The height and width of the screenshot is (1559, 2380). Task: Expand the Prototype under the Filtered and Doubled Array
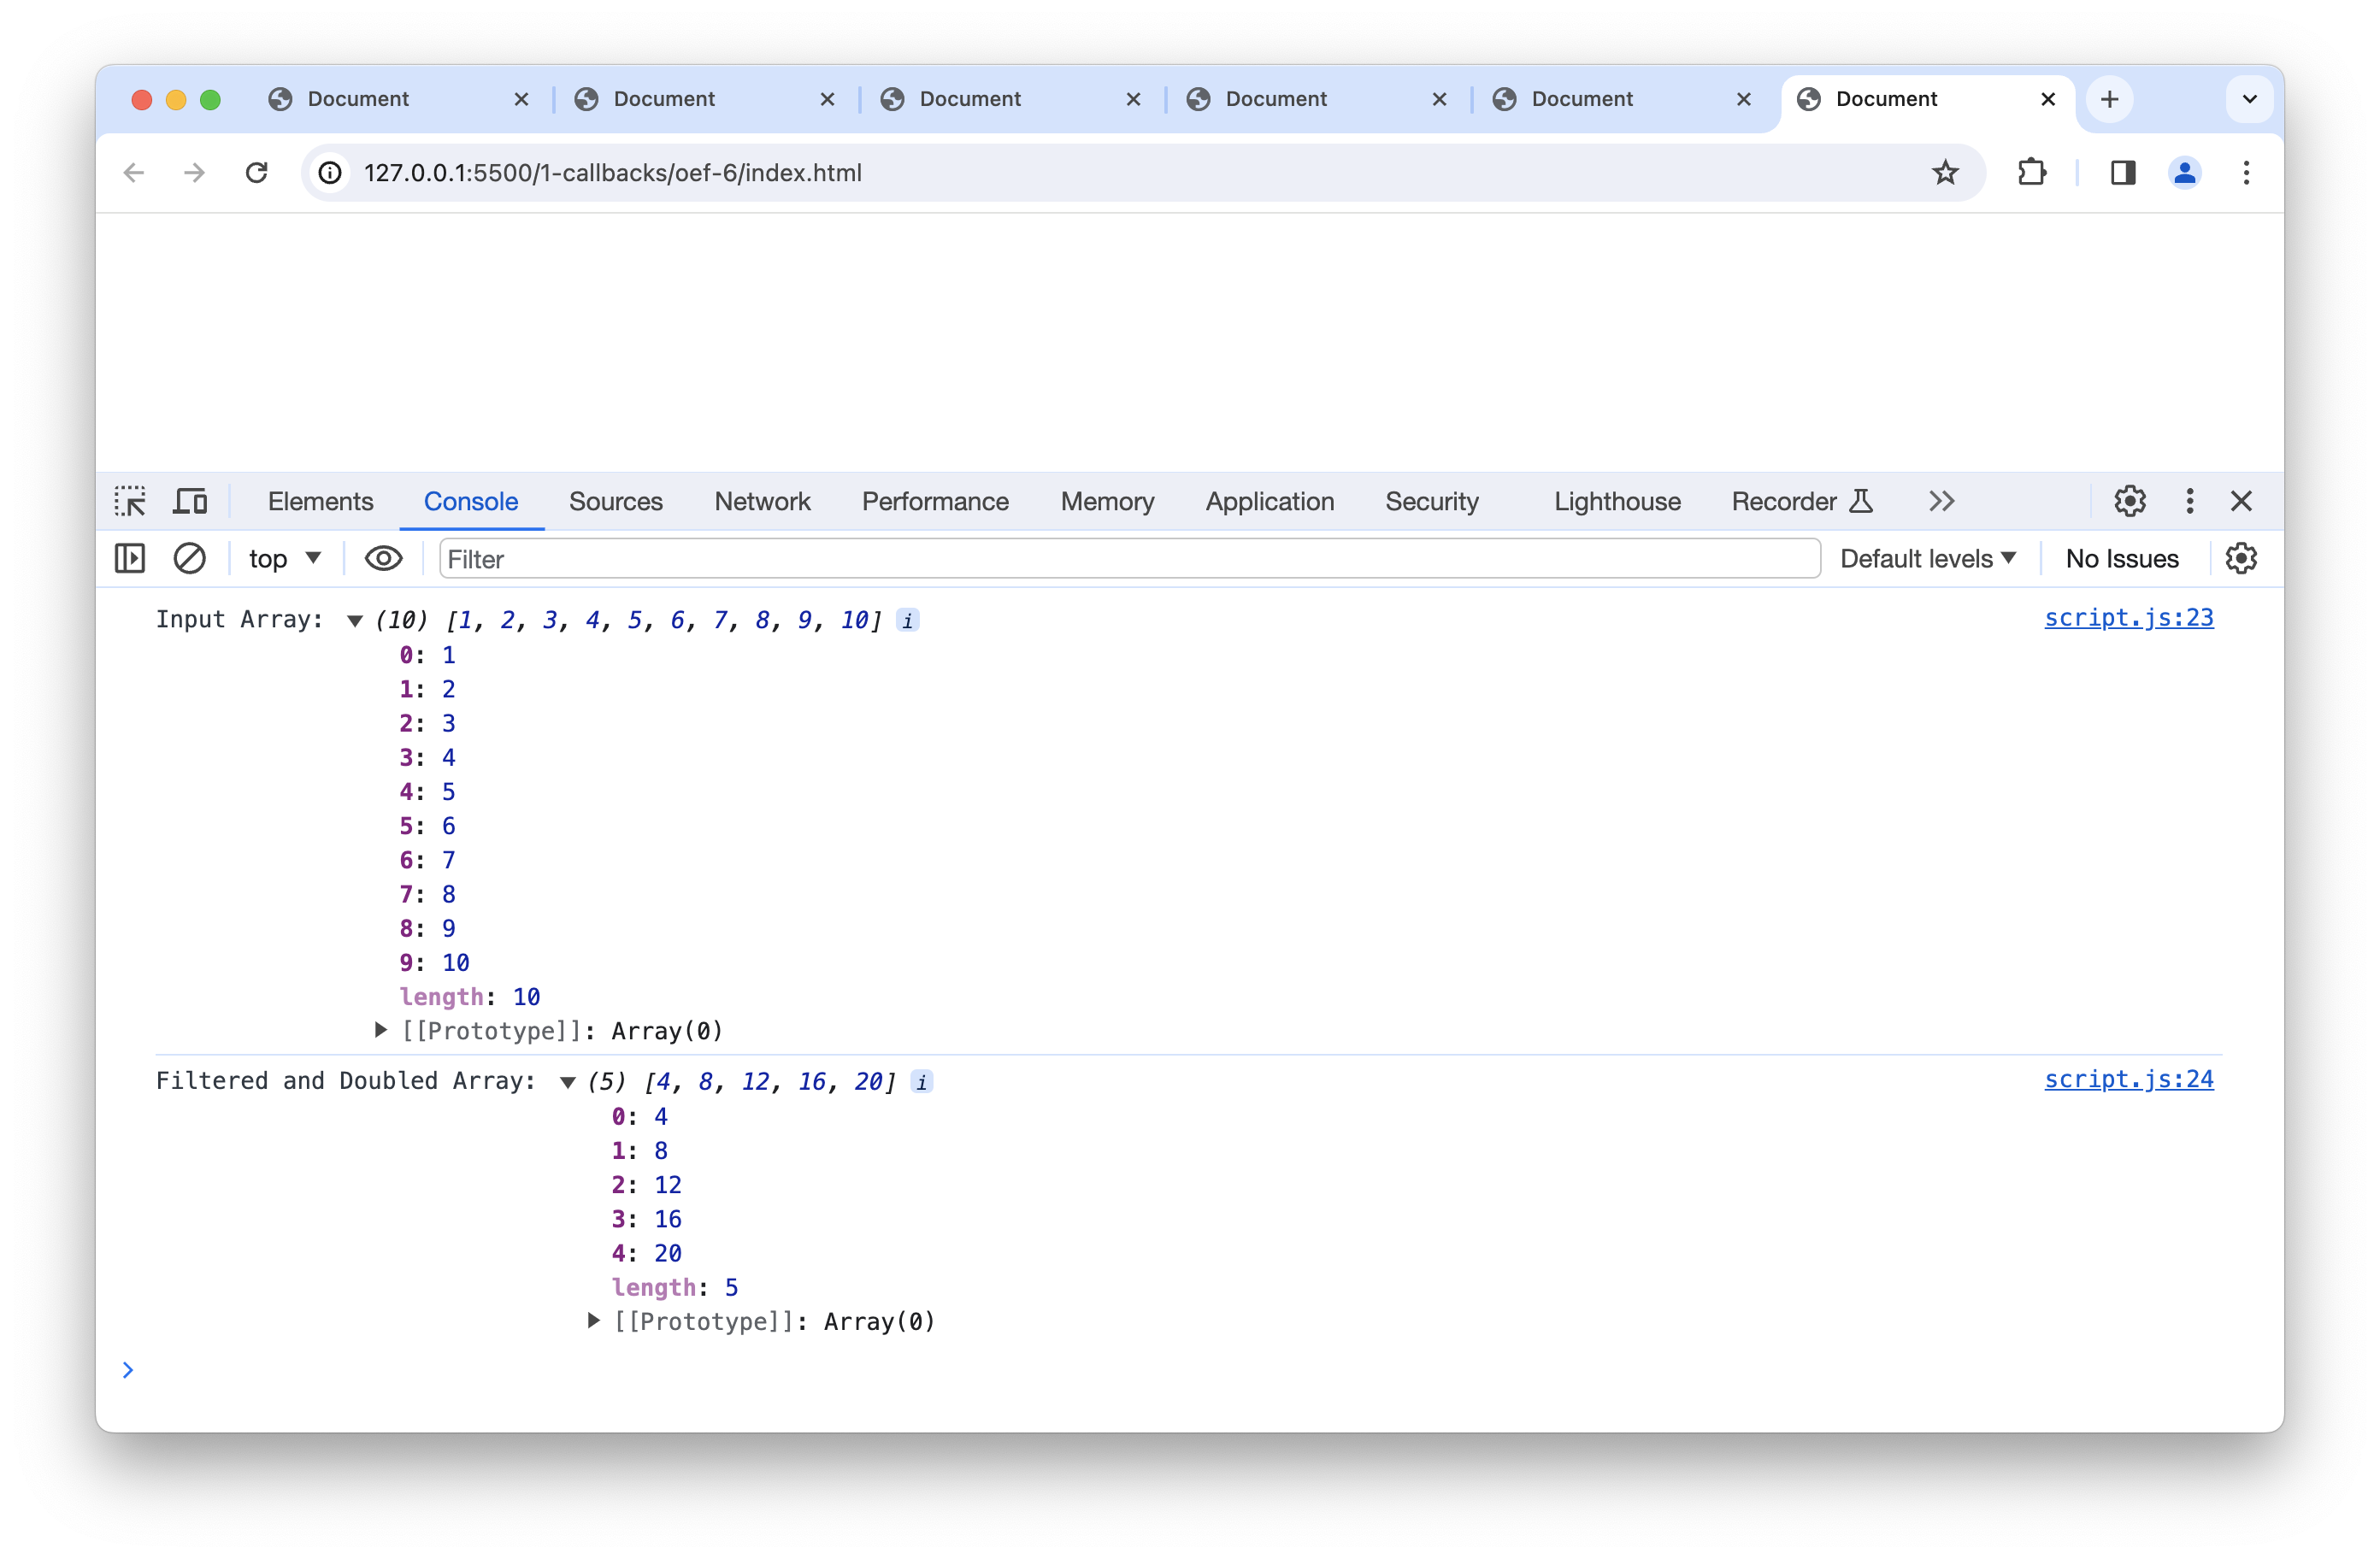point(593,1321)
